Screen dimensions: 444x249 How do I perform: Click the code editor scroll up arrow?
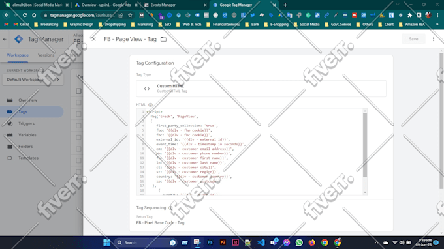click(x=365, y=111)
